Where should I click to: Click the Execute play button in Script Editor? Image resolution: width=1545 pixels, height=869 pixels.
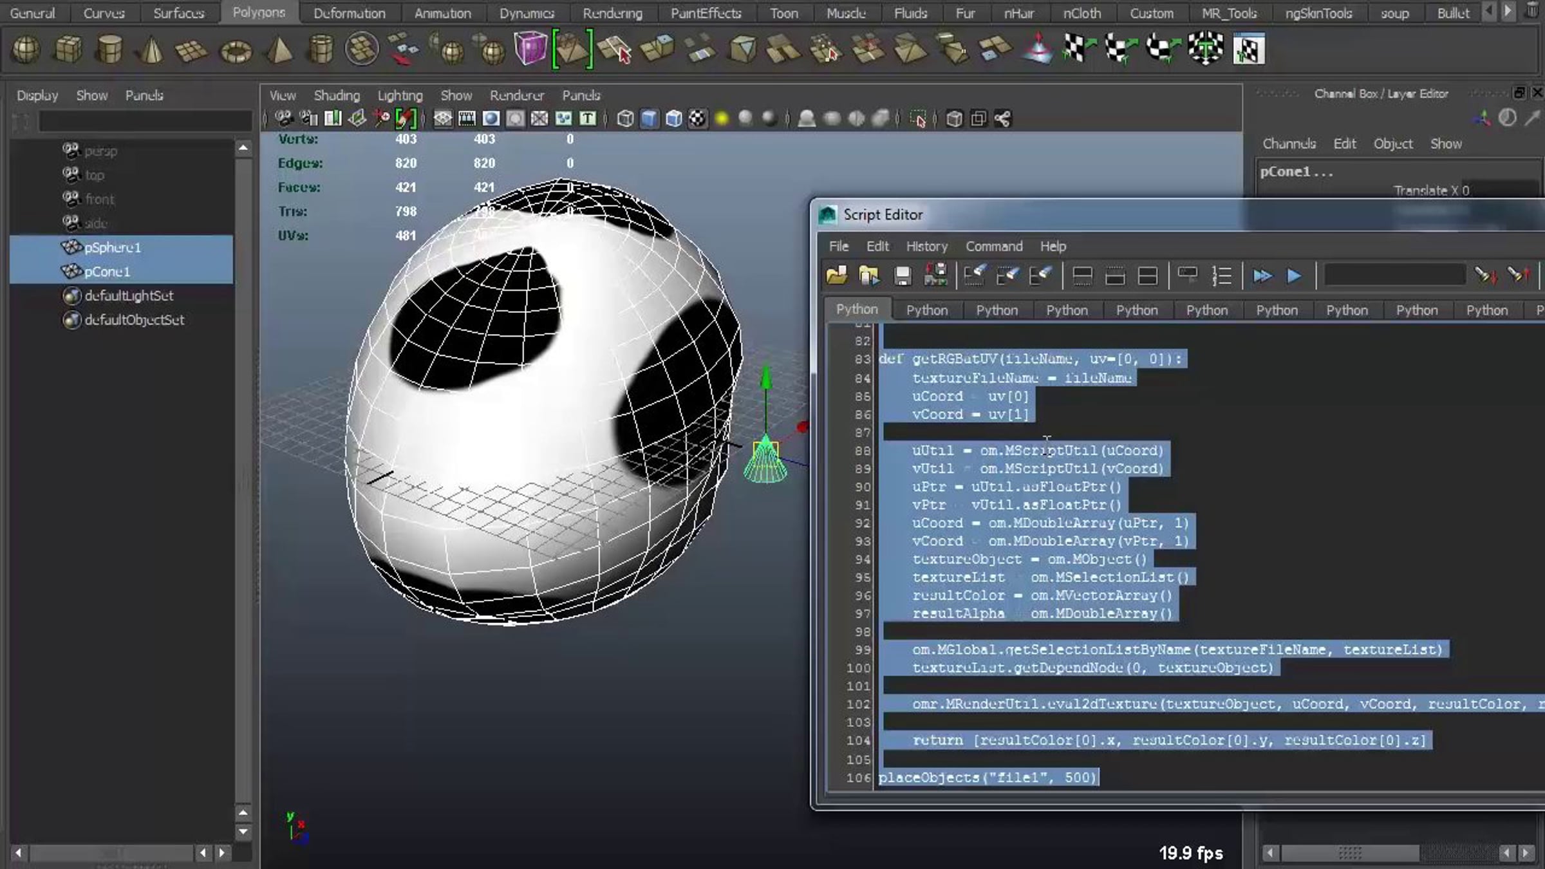[x=1294, y=276]
